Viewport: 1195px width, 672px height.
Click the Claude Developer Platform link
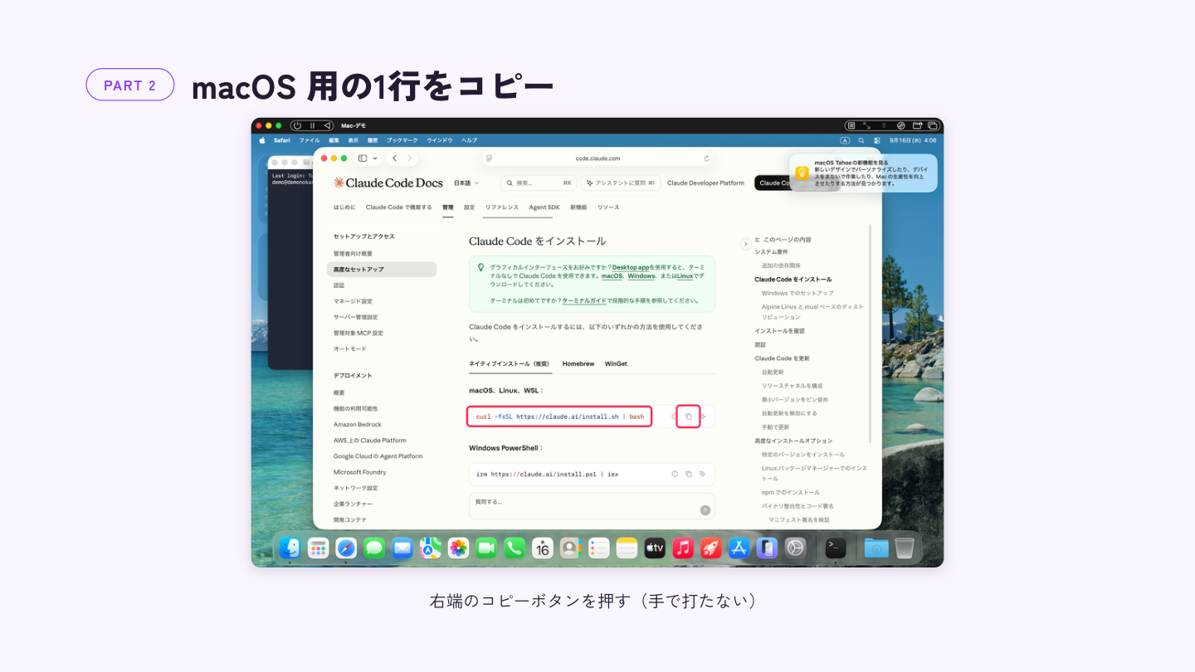[705, 183]
